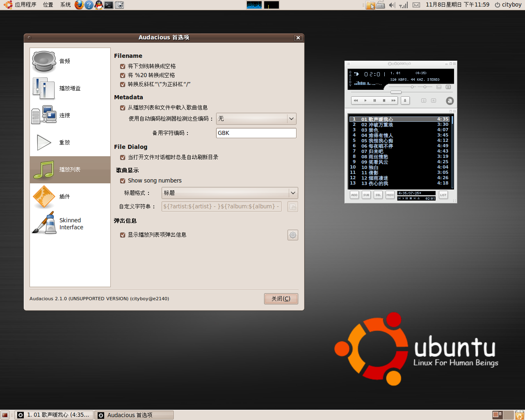Open the 重放 (Playback) category
Image resolution: width=525 pixels, height=420 pixels.
[x=70, y=142]
